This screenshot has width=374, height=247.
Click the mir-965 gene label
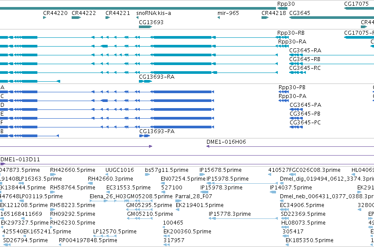tap(228, 13)
